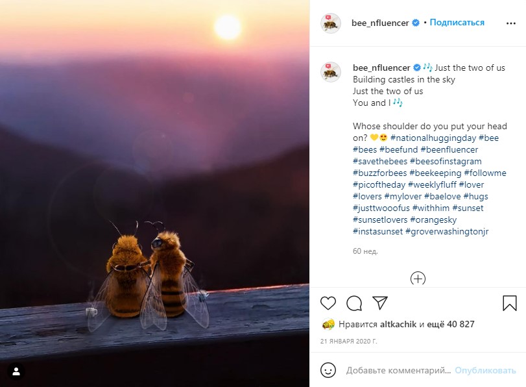Like the post with the heart icon
The width and height of the screenshot is (526, 387).
(328, 303)
